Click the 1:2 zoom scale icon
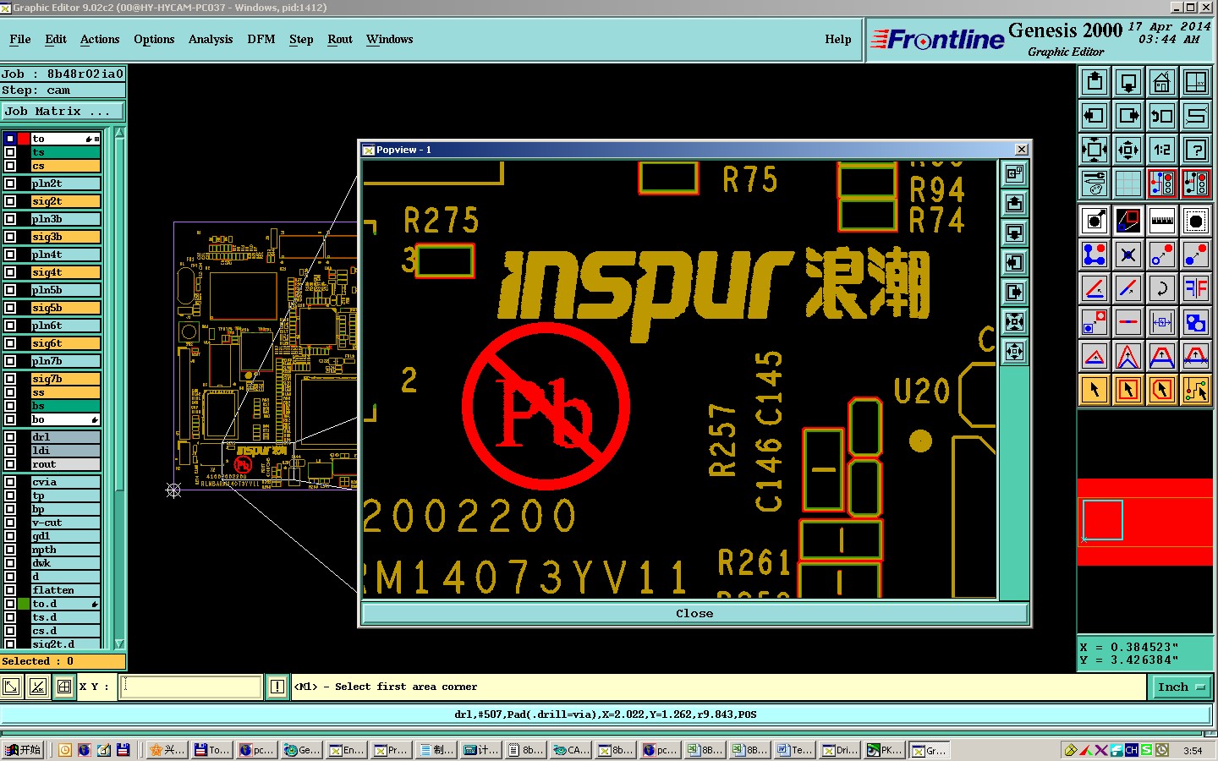 coord(1162,150)
